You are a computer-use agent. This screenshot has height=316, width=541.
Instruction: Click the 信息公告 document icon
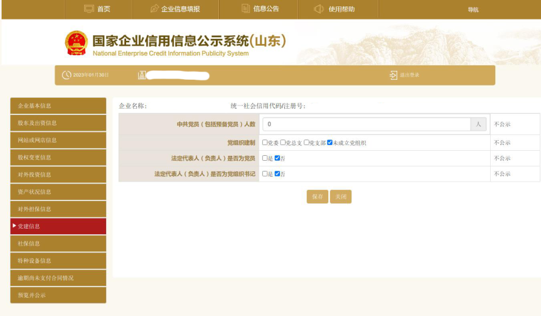point(245,9)
